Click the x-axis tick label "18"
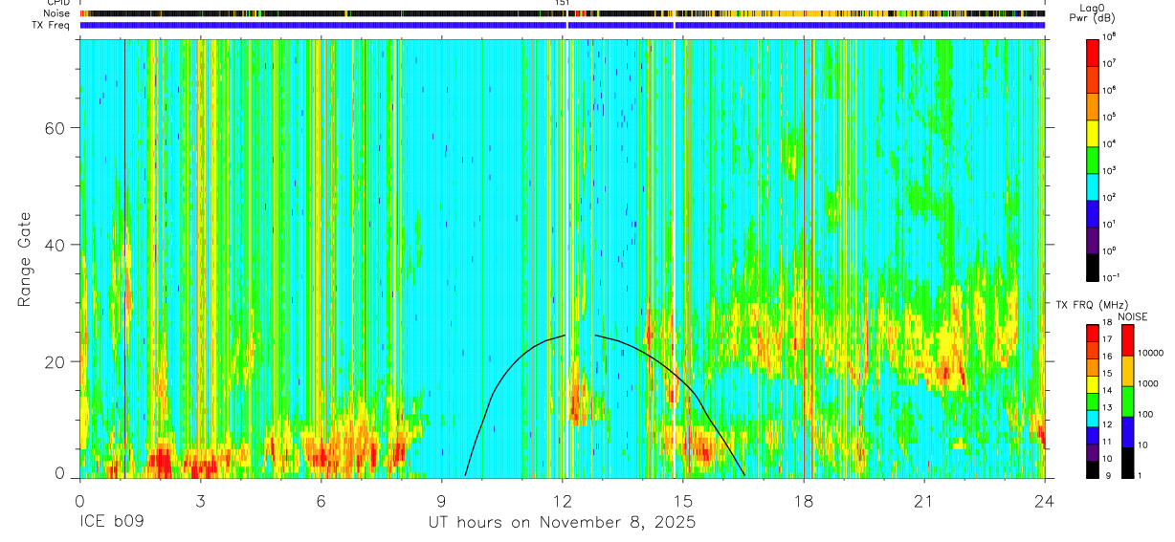The height and width of the screenshot is (542, 1175). click(804, 501)
